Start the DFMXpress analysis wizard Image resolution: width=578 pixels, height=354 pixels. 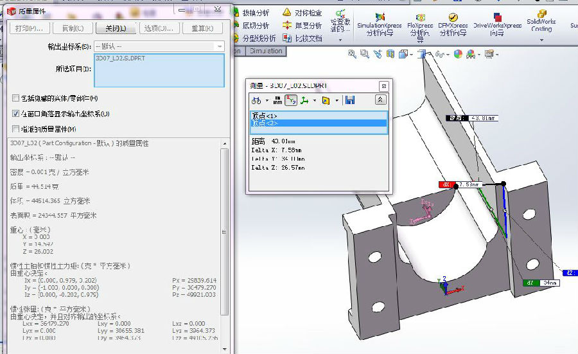[453, 24]
